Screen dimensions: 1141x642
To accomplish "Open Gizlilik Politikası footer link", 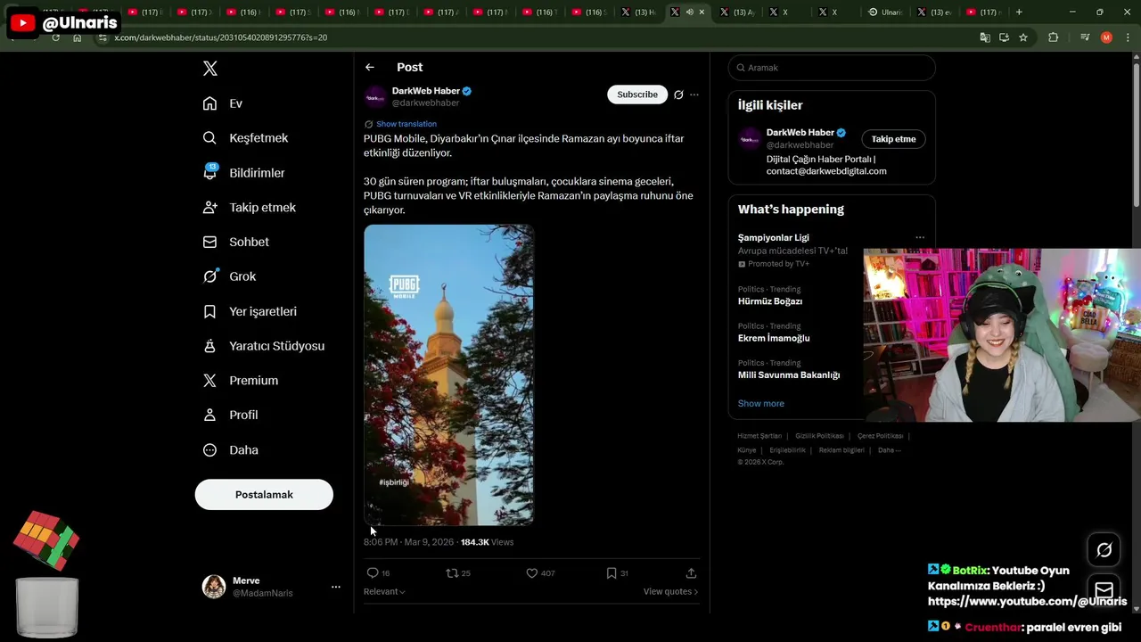I will (819, 436).
